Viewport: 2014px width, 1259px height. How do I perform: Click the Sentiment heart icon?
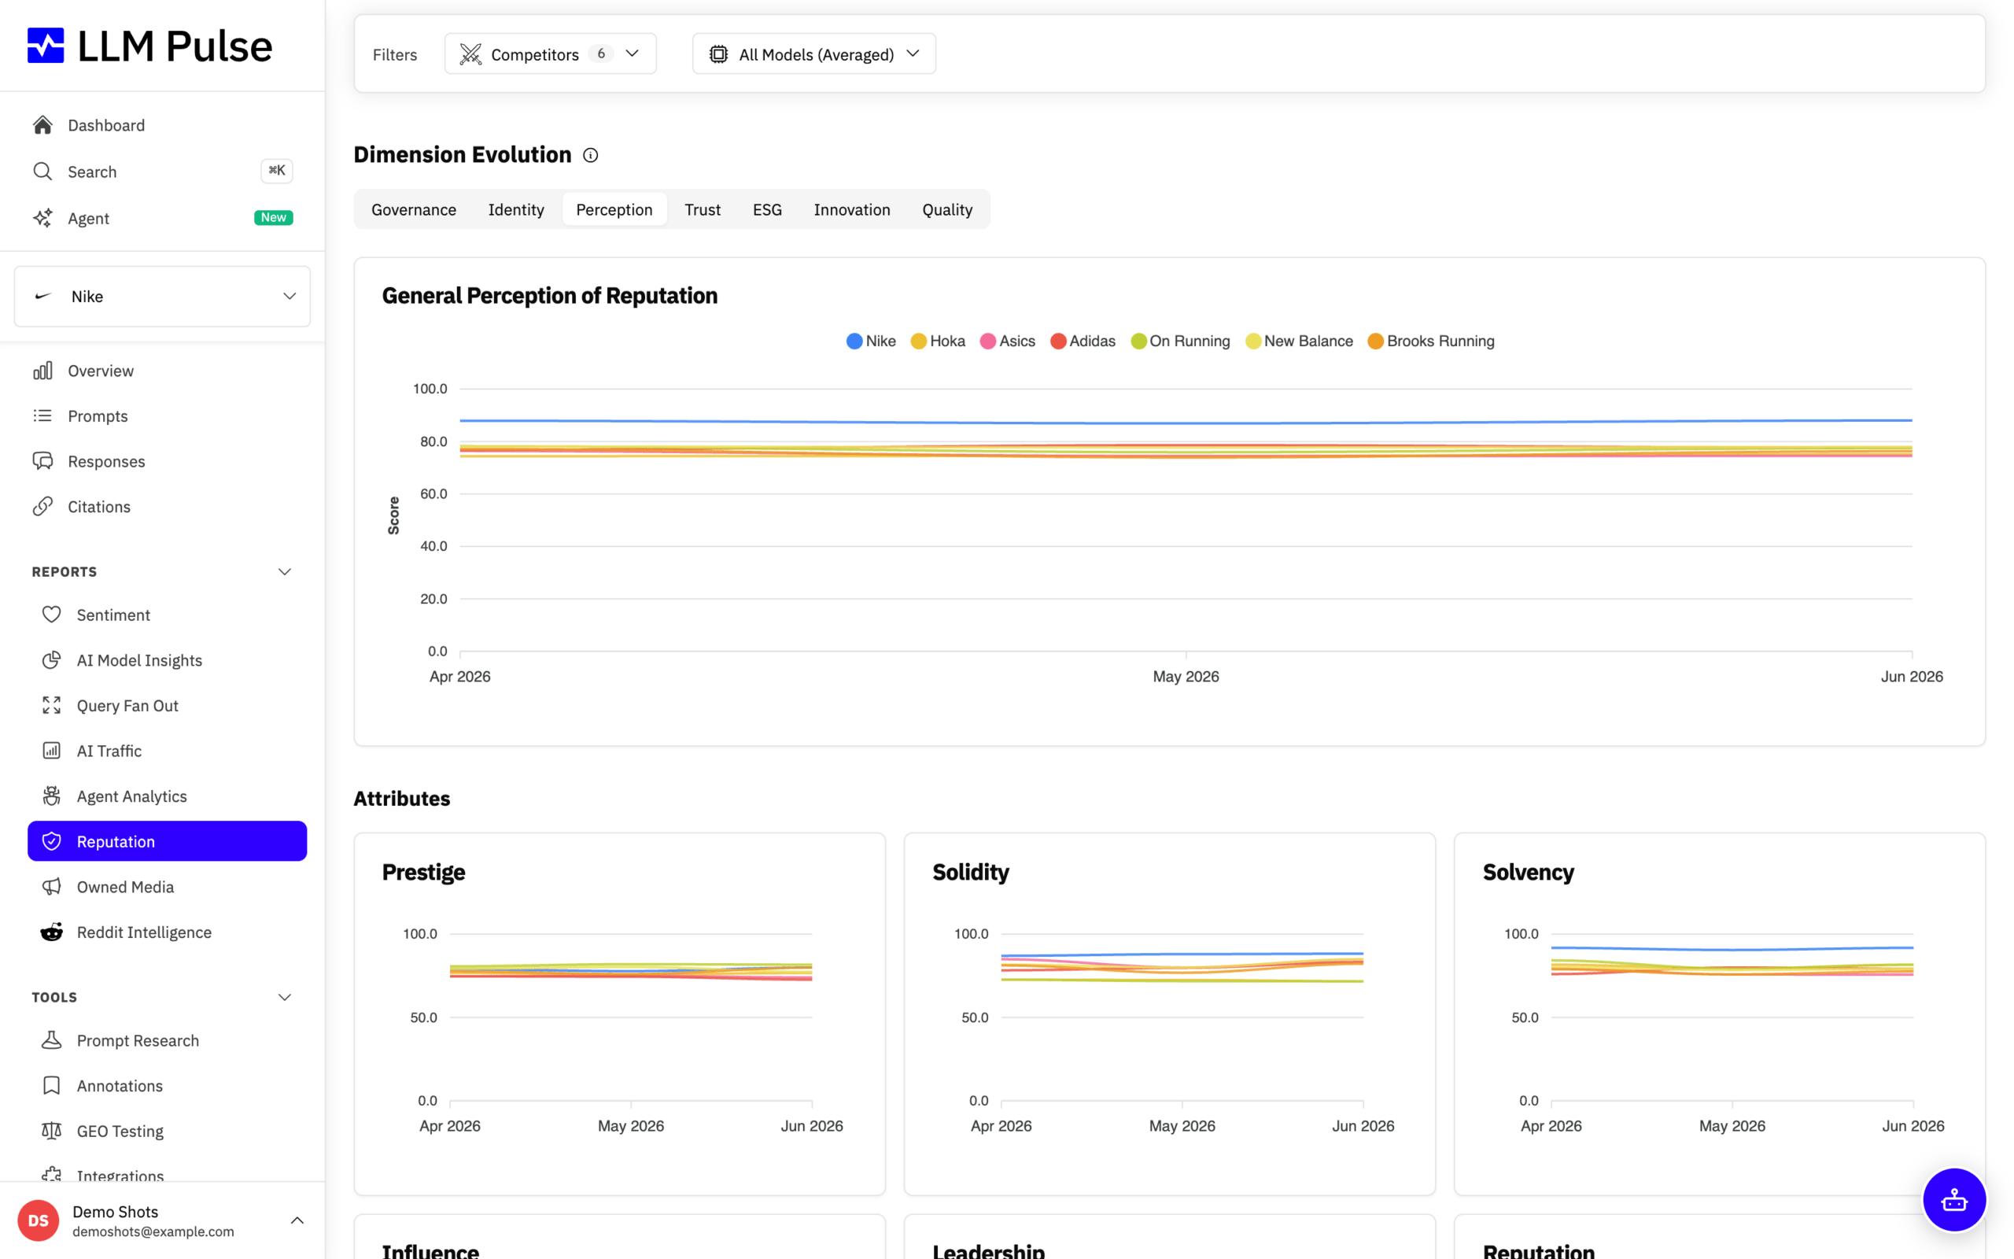pyautogui.click(x=52, y=615)
